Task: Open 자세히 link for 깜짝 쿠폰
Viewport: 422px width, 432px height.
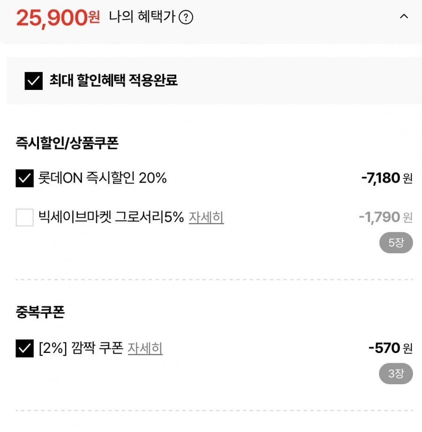Action: click(x=145, y=348)
